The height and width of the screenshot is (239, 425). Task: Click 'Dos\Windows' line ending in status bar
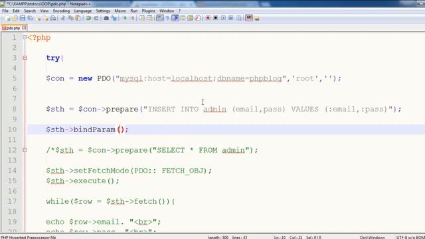pos(372,237)
